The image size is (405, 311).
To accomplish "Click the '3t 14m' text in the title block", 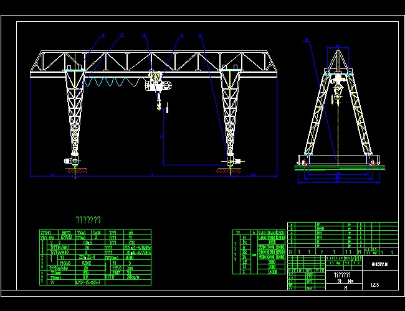I will pyautogui.click(x=345, y=281).
